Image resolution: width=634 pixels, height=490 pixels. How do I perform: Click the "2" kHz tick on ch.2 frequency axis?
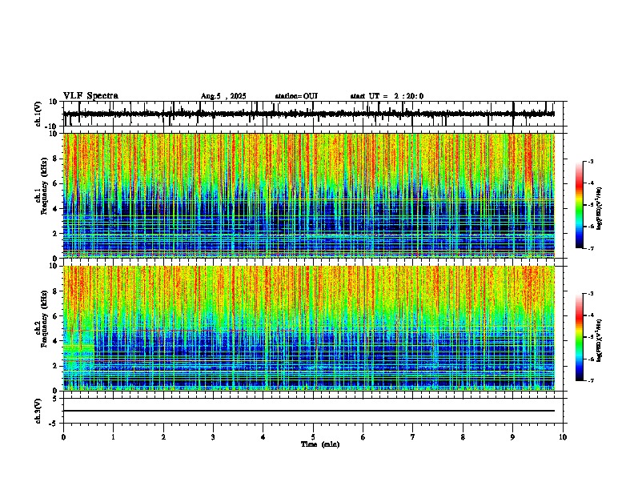[x=55, y=366]
